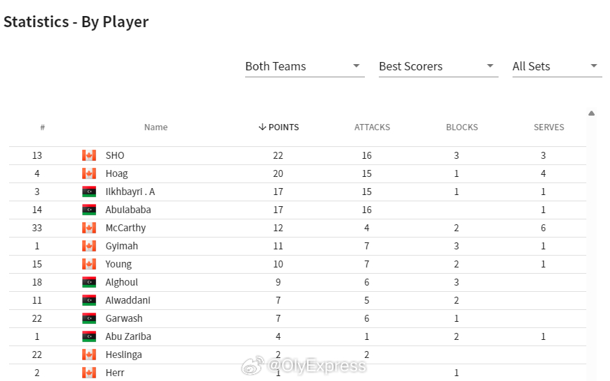Select the Hoag player row
This screenshot has width=610, height=381.
click(297, 173)
